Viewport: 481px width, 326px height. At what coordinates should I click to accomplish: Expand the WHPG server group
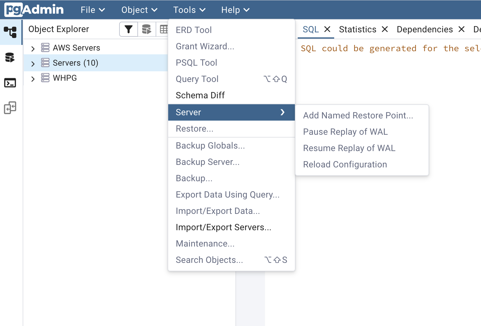(x=33, y=78)
